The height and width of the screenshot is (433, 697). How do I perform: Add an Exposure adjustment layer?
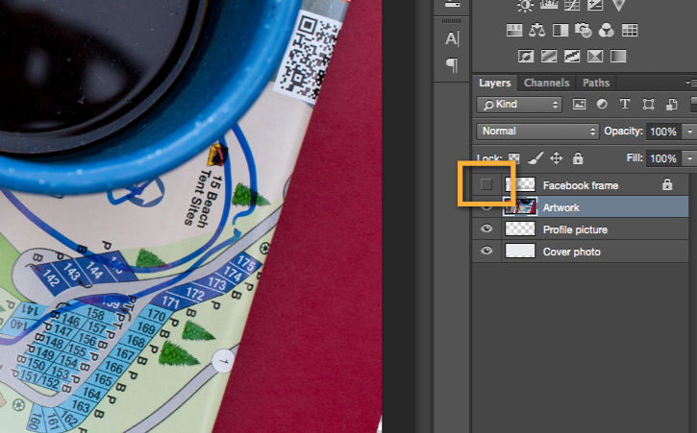(x=595, y=5)
